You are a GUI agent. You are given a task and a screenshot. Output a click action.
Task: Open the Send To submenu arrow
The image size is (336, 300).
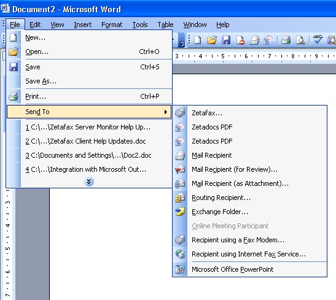click(165, 112)
